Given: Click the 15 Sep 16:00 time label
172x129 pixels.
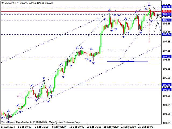Looking at the screenshot, I should [94, 127].
